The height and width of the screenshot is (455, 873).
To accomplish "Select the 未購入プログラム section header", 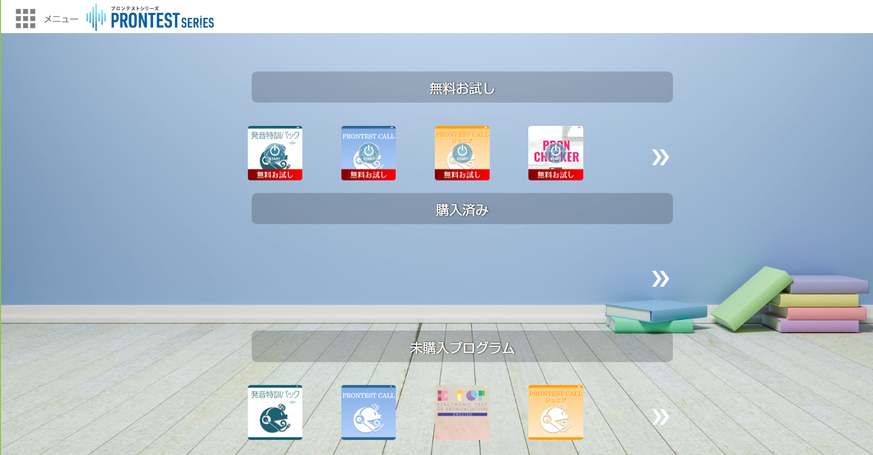I will (x=462, y=347).
